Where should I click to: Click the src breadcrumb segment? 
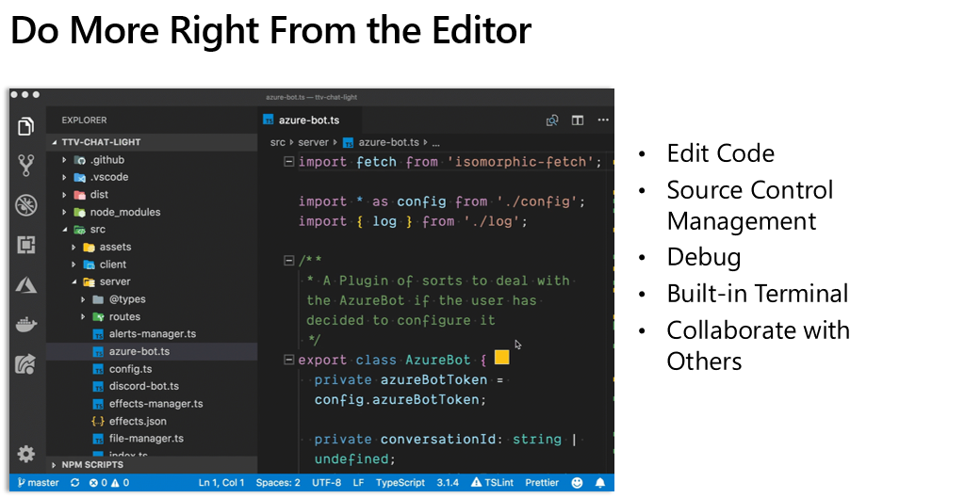278,143
